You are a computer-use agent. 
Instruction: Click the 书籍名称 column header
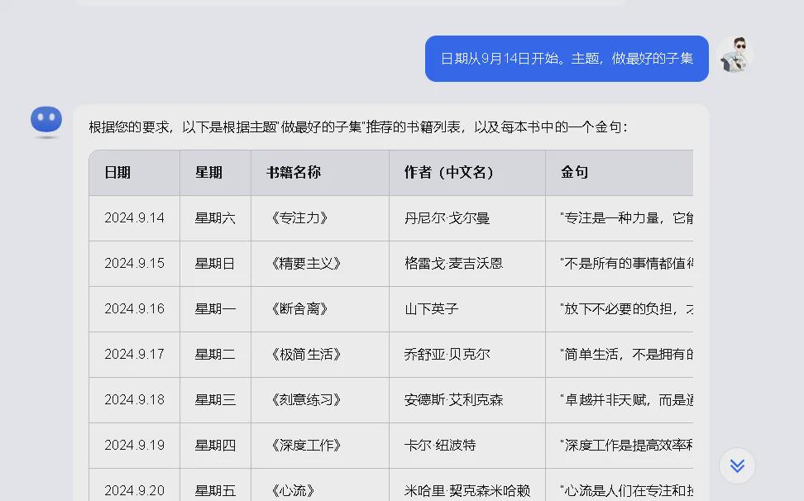coord(295,172)
